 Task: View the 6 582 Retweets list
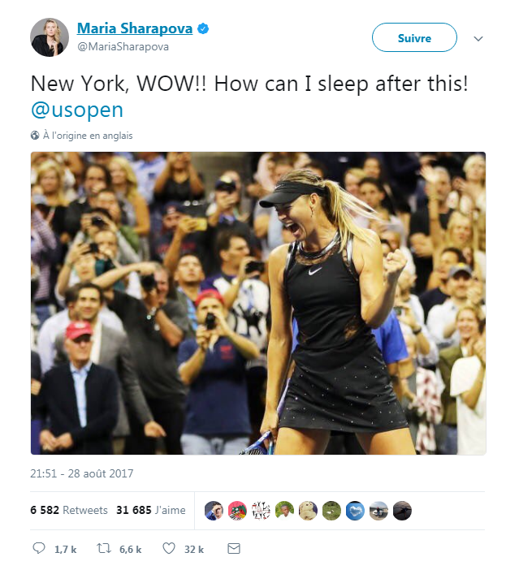click(69, 510)
